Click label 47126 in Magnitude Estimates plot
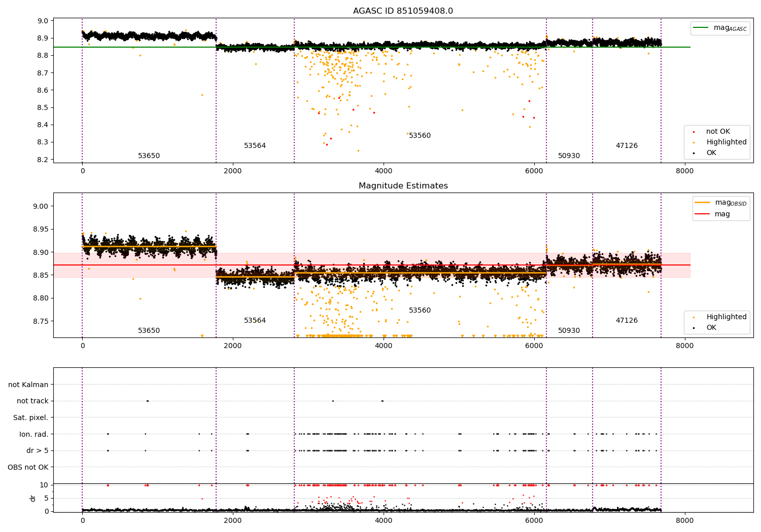 coord(627,321)
